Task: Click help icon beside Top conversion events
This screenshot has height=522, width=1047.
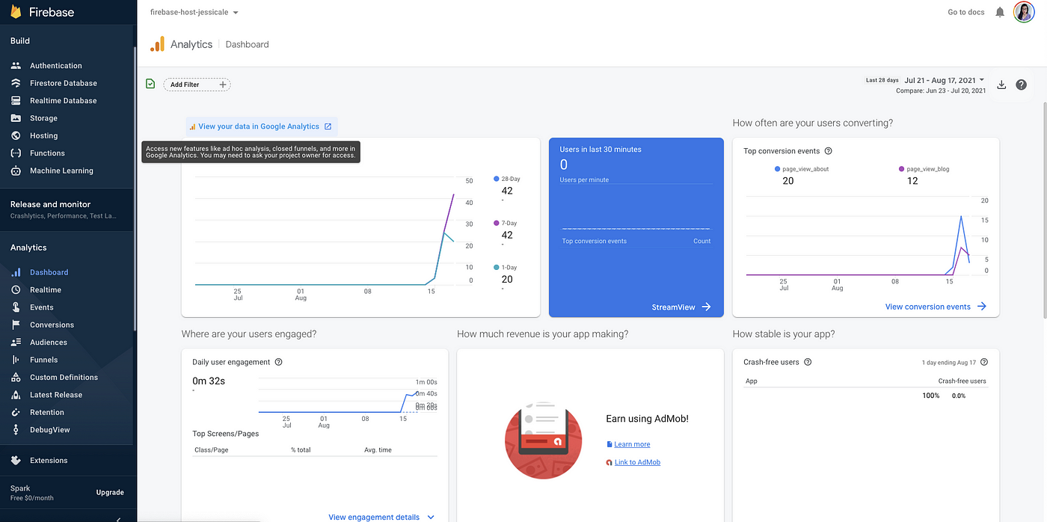Action: click(828, 151)
